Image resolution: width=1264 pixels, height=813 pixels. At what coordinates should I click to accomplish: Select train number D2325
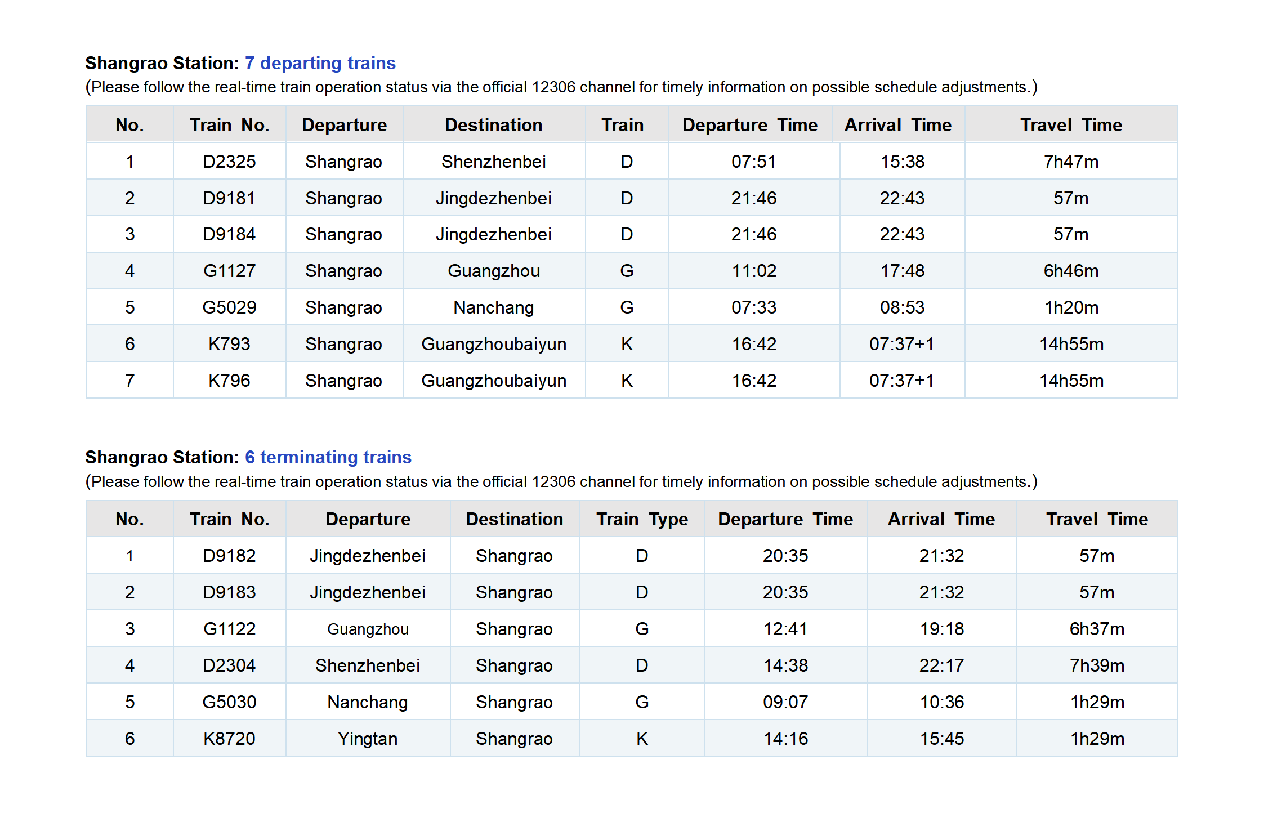pyautogui.click(x=229, y=162)
